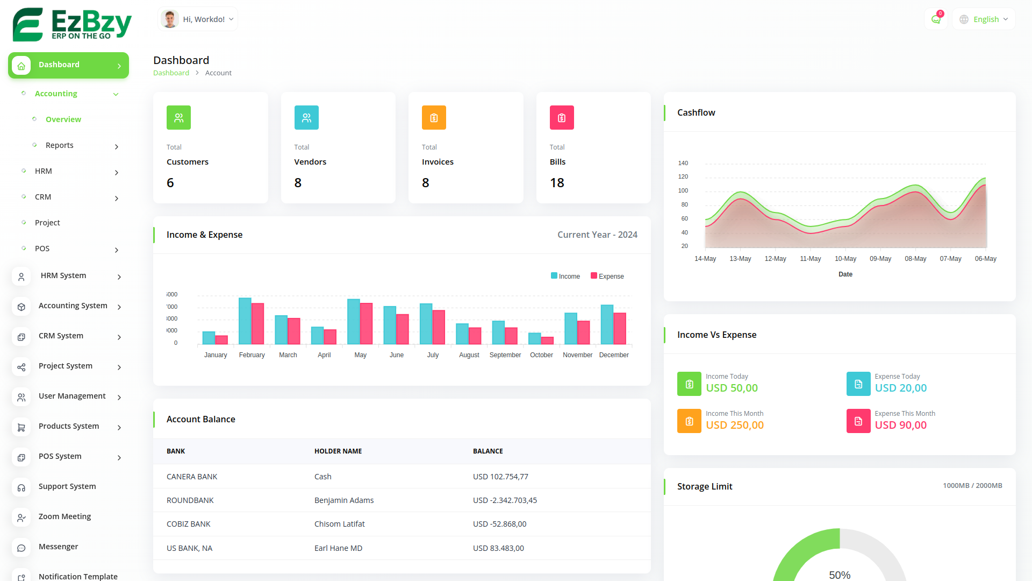Toggle Expense series in chart legend
Screen dimensions: 1032x581
click(x=607, y=276)
